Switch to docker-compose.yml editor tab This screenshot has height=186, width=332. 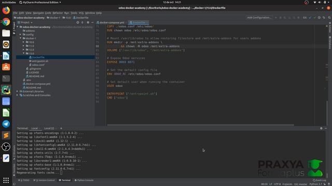click(112, 22)
